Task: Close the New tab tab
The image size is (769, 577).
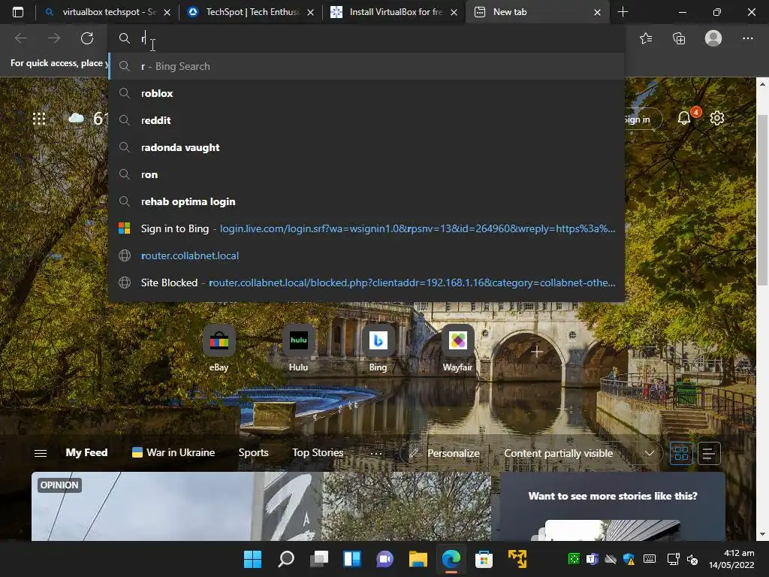Action: click(x=597, y=12)
